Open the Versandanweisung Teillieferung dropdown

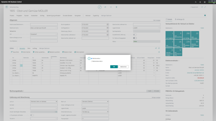point(95,112)
